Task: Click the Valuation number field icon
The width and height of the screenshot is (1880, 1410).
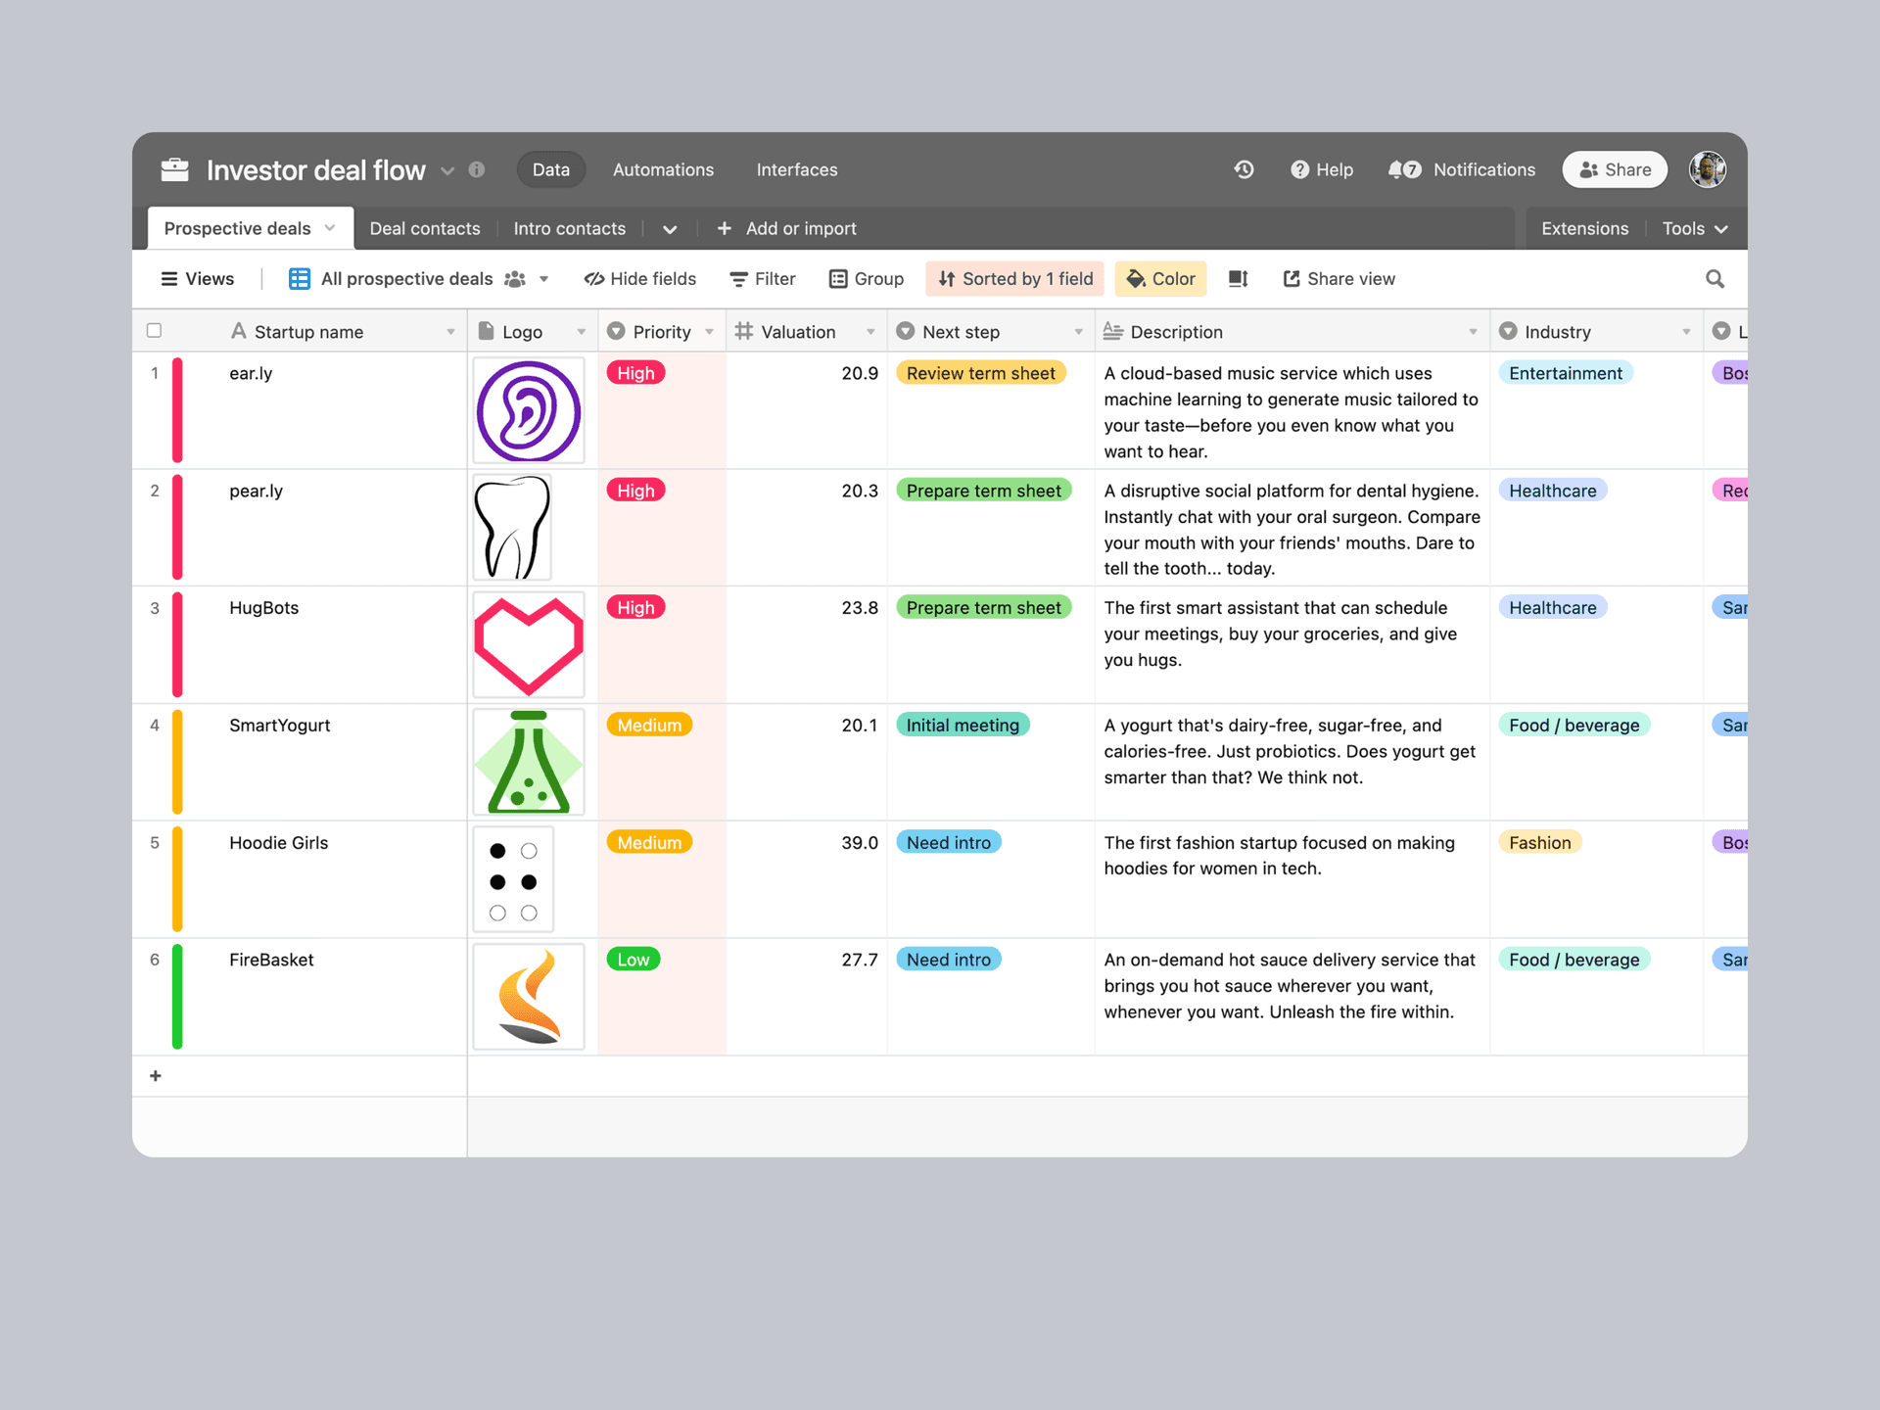Action: (x=744, y=331)
